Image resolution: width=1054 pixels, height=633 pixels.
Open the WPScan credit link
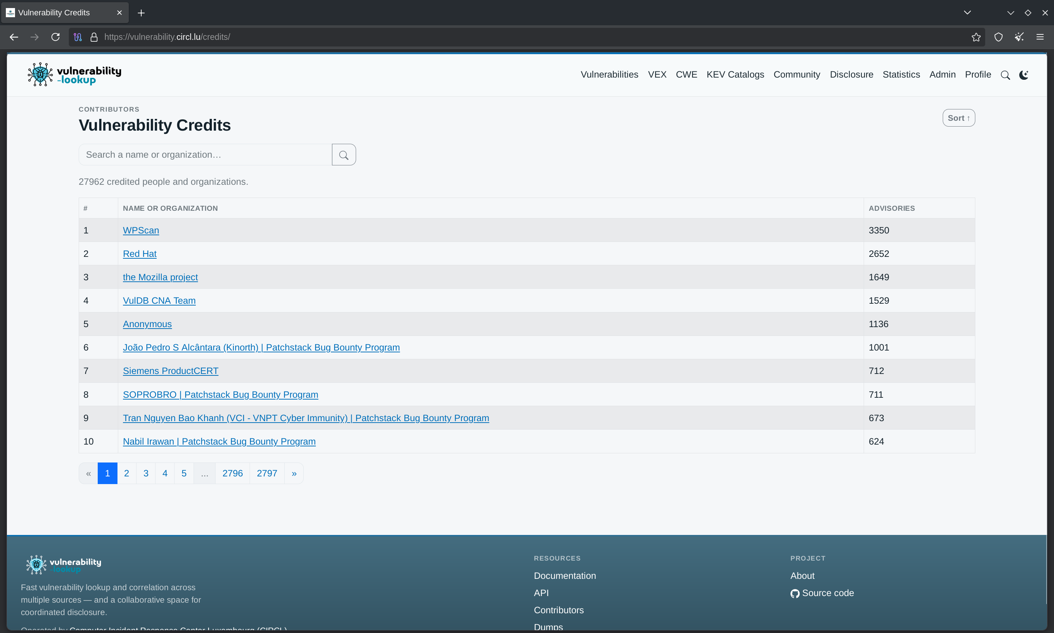coord(141,231)
